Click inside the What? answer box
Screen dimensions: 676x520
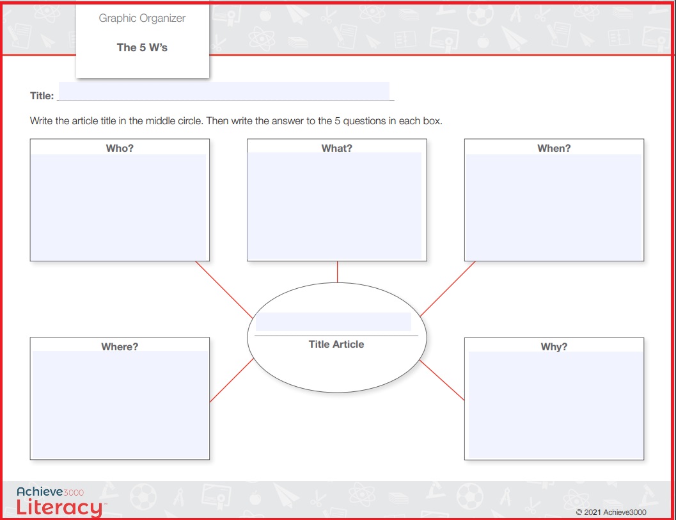tap(336, 206)
